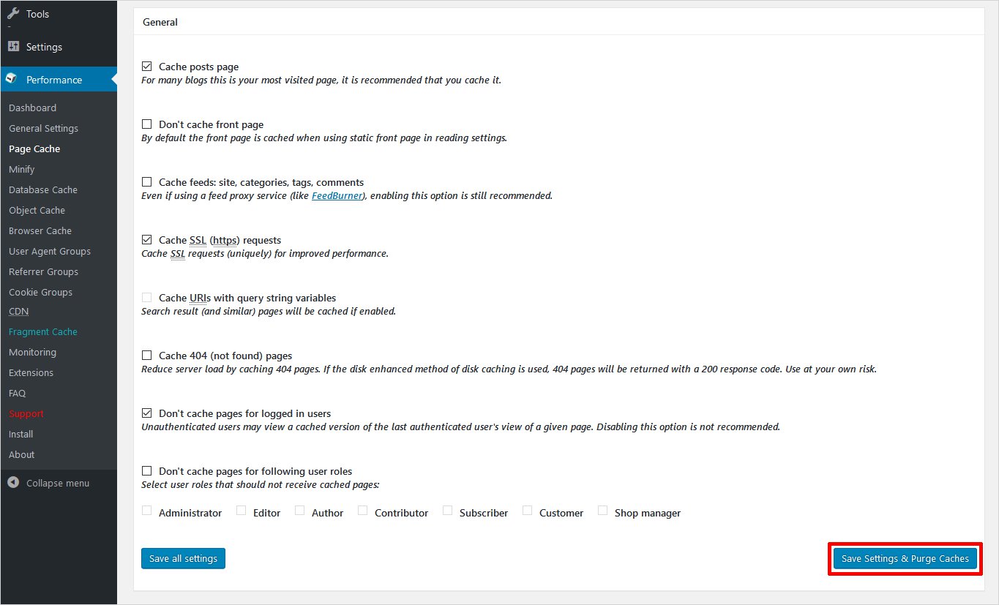Enable Cache 404 (not found) pages

pos(146,356)
